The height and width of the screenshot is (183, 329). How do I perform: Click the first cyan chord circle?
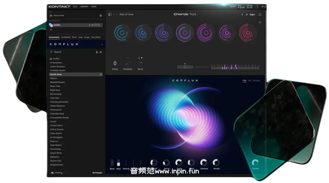[122, 33]
